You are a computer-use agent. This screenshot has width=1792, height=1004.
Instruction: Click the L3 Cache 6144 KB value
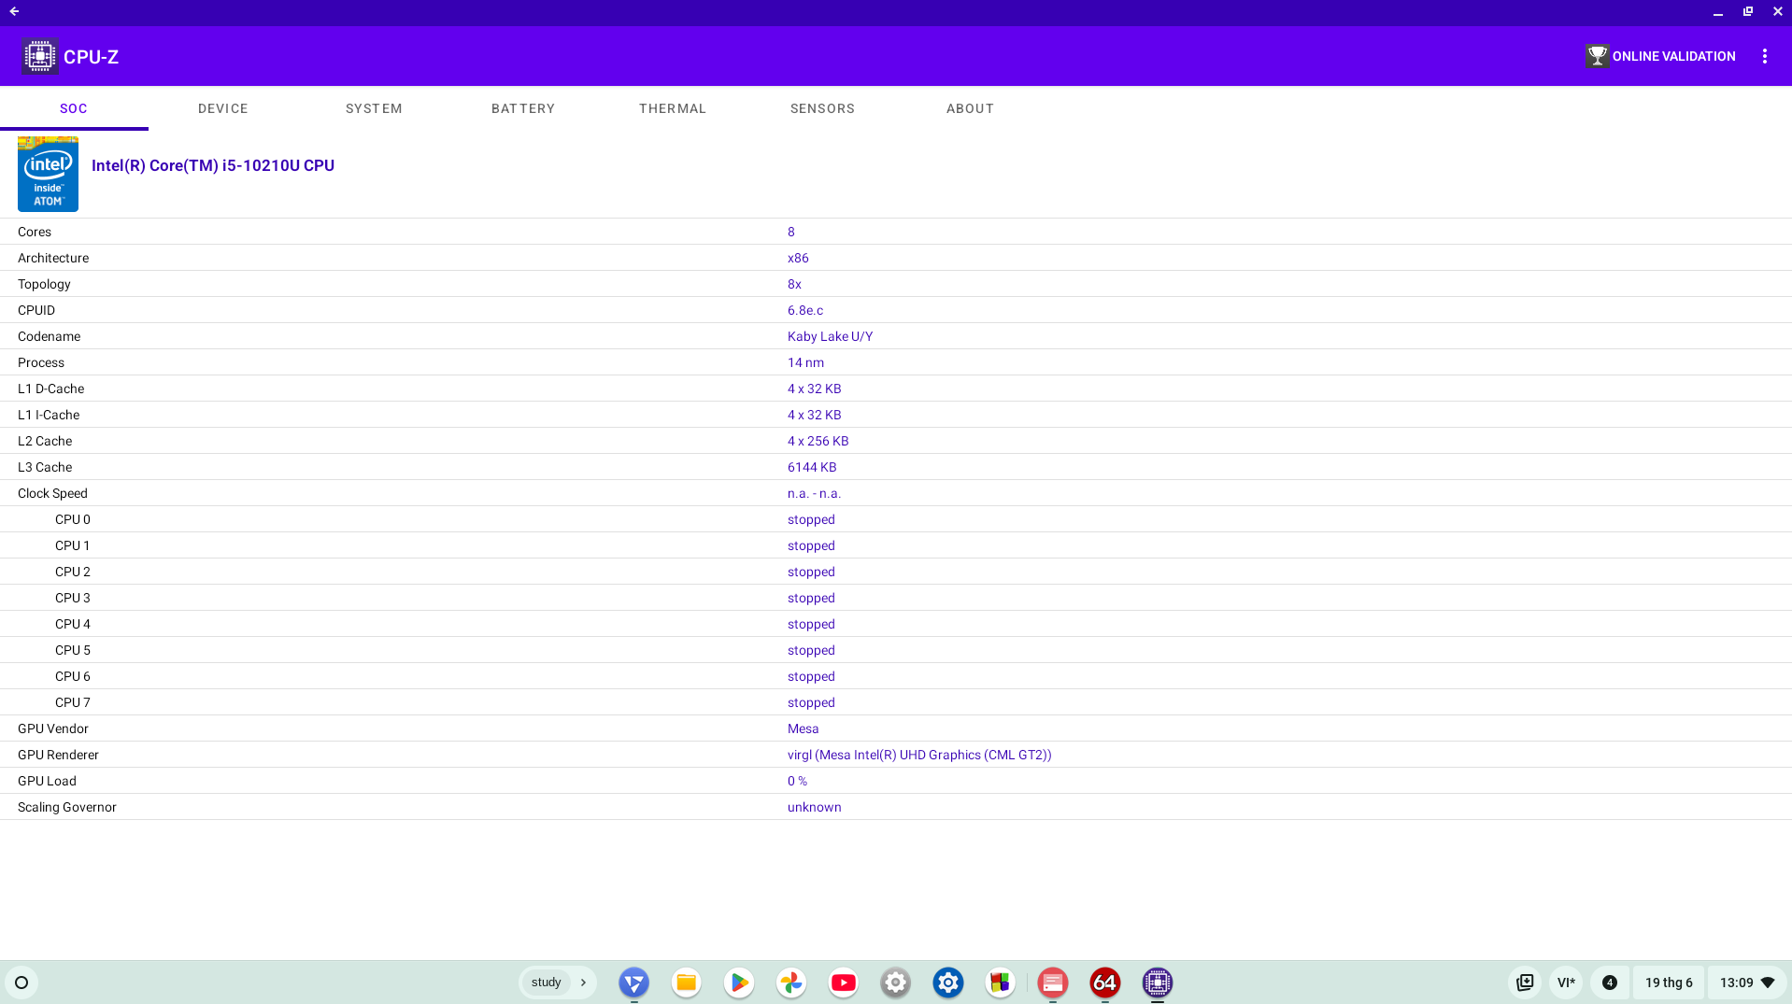pos(812,467)
